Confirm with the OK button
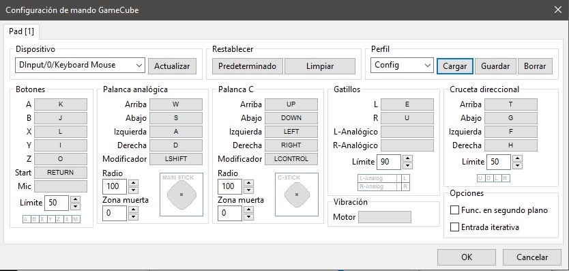569x271 pixels. coord(466,257)
